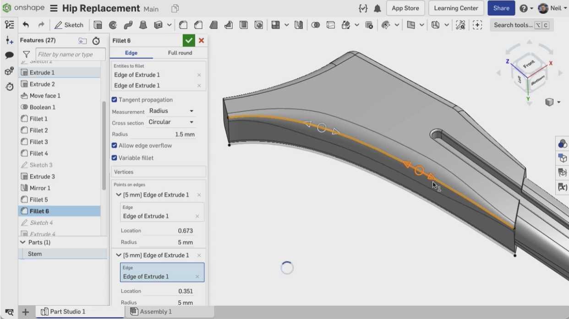Open the Measurement Radius dropdown
This screenshot has height=319, width=569.
click(x=171, y=111)
